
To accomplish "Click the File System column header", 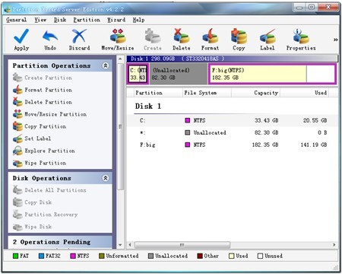I will [x=207, y=93].
